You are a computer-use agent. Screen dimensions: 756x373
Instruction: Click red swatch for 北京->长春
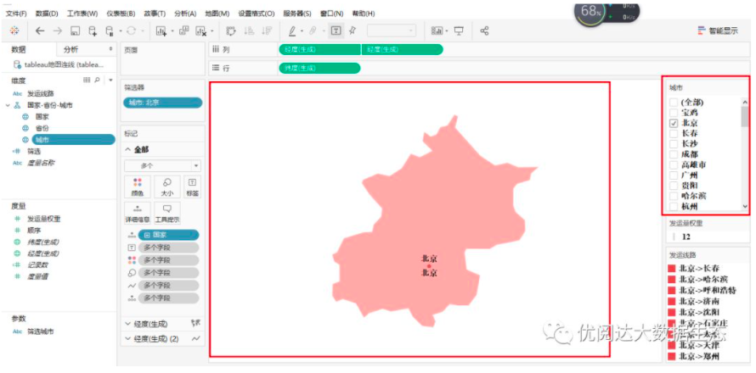(x=672, y=268)
